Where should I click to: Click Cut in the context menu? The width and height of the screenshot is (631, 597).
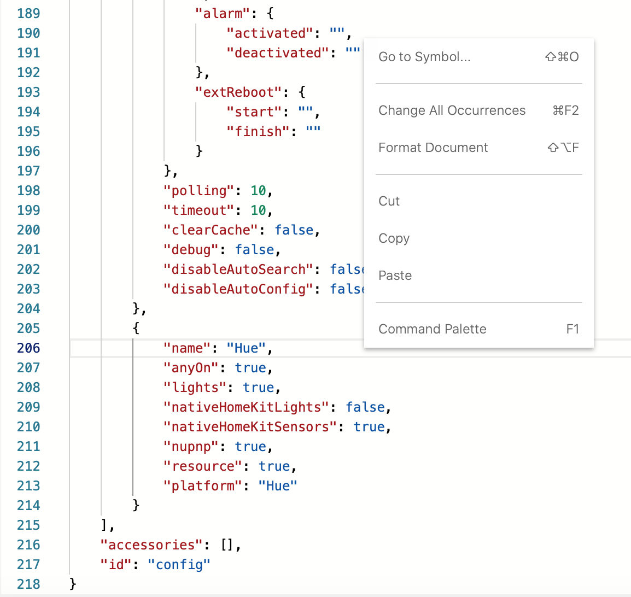[x=389, y=201]
